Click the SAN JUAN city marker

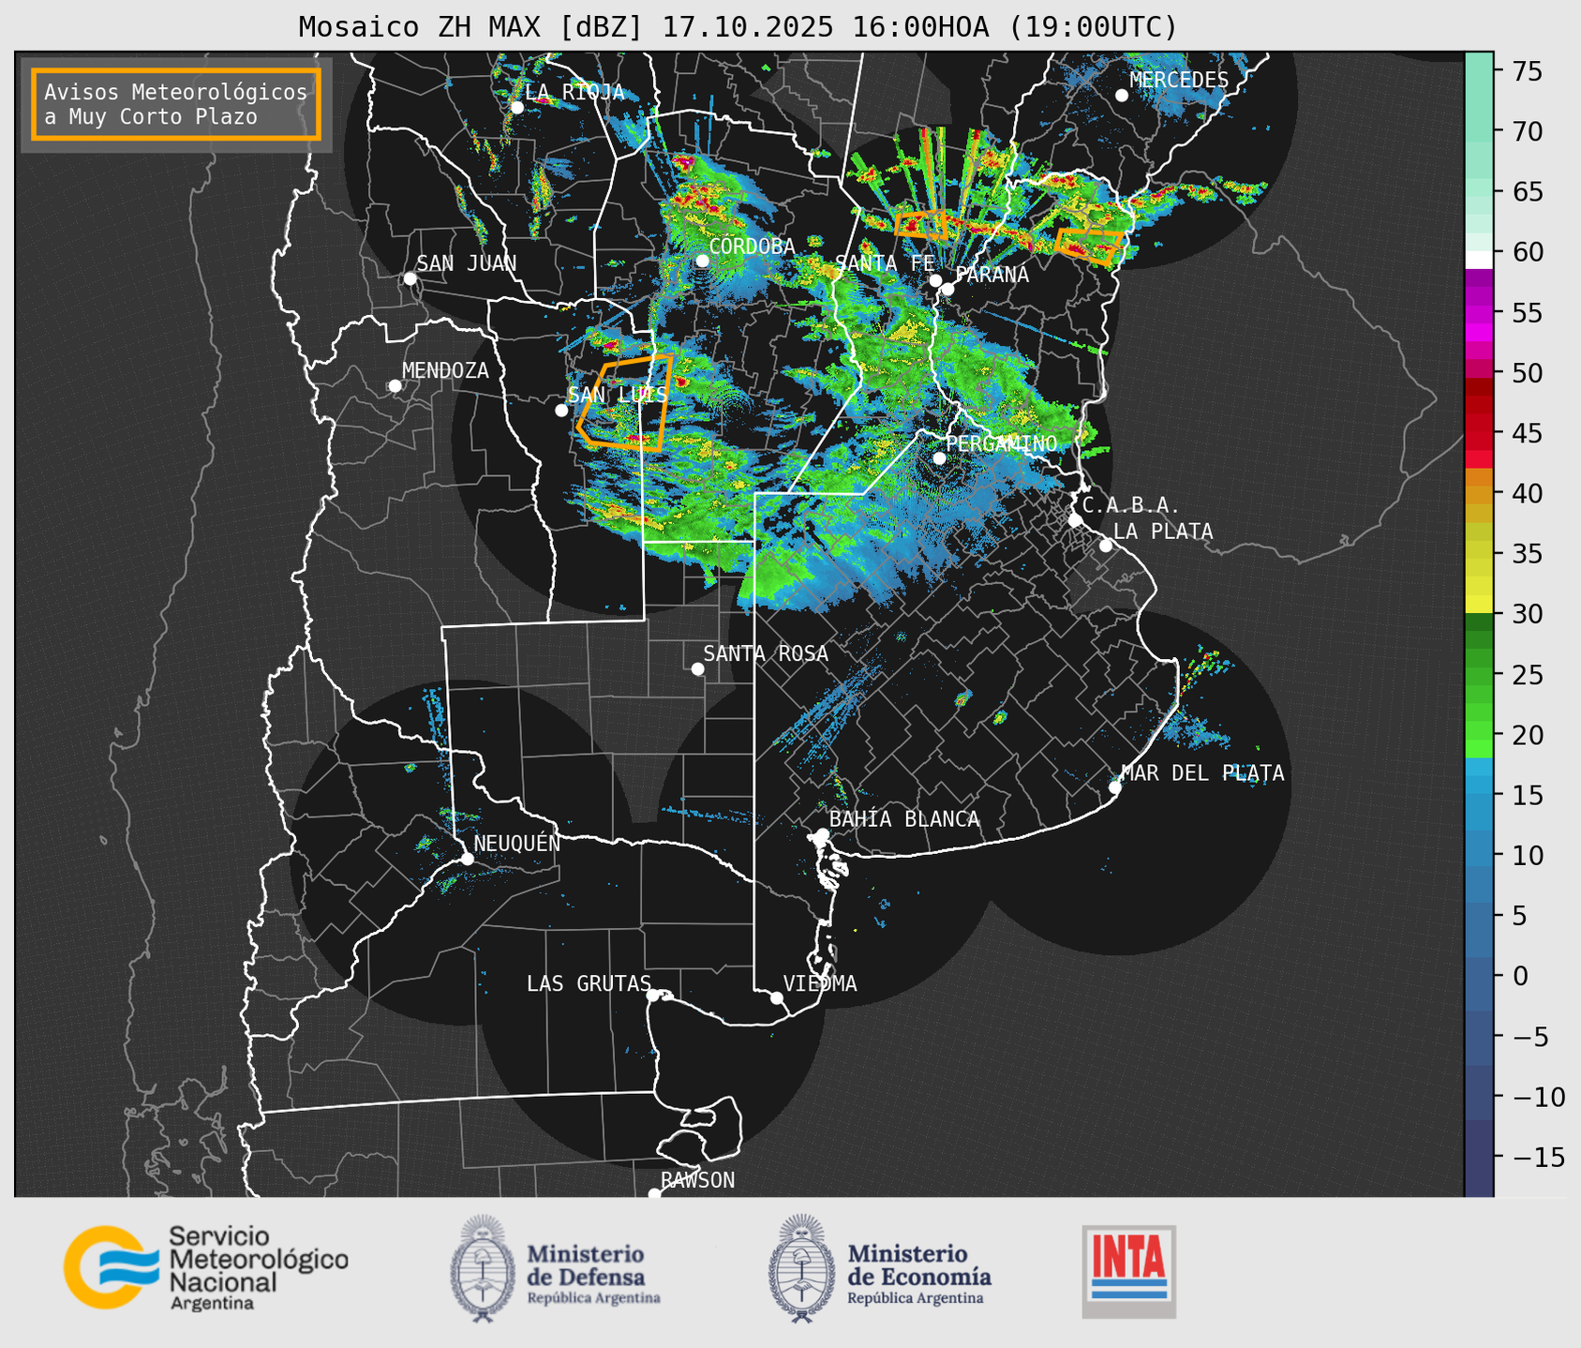pyautogui.click(x=410, y=278)
